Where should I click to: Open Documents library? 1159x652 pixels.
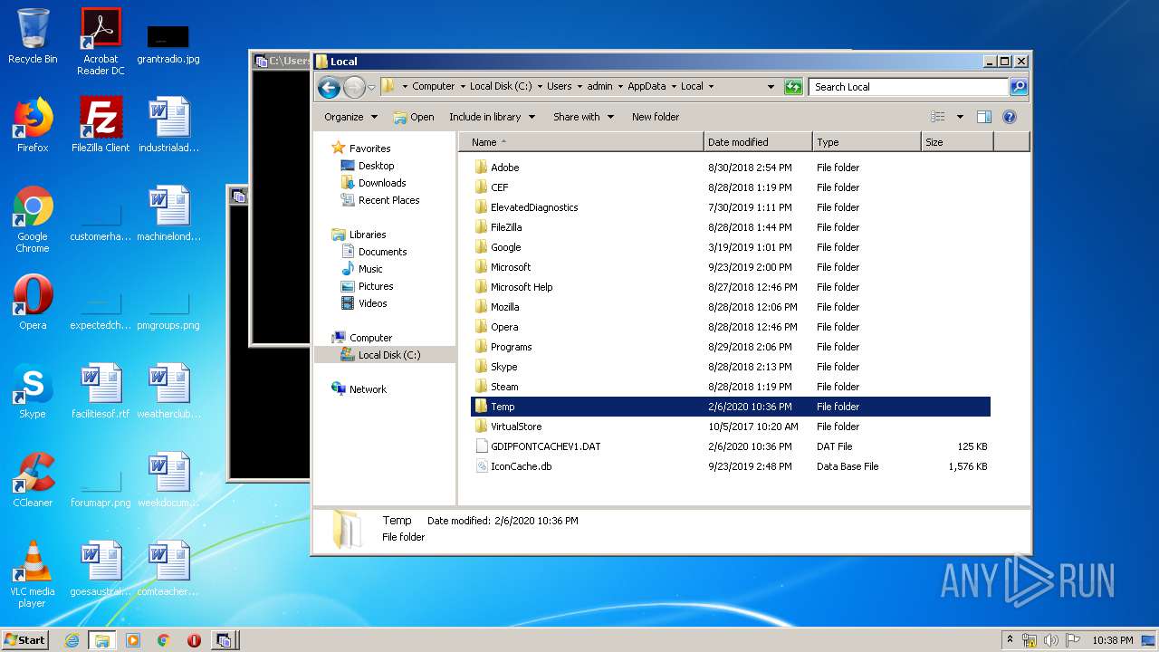click(382, 252)
